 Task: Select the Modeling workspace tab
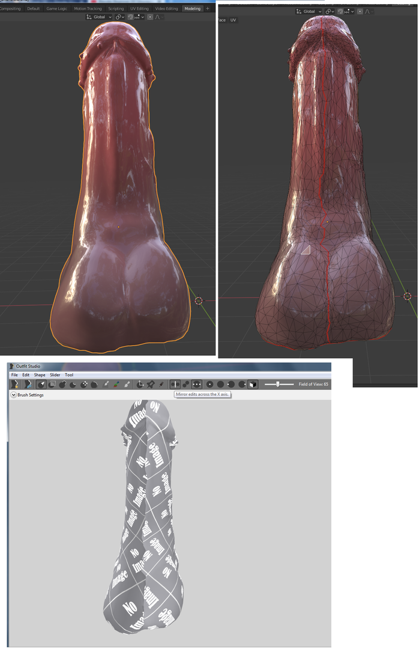192,8
